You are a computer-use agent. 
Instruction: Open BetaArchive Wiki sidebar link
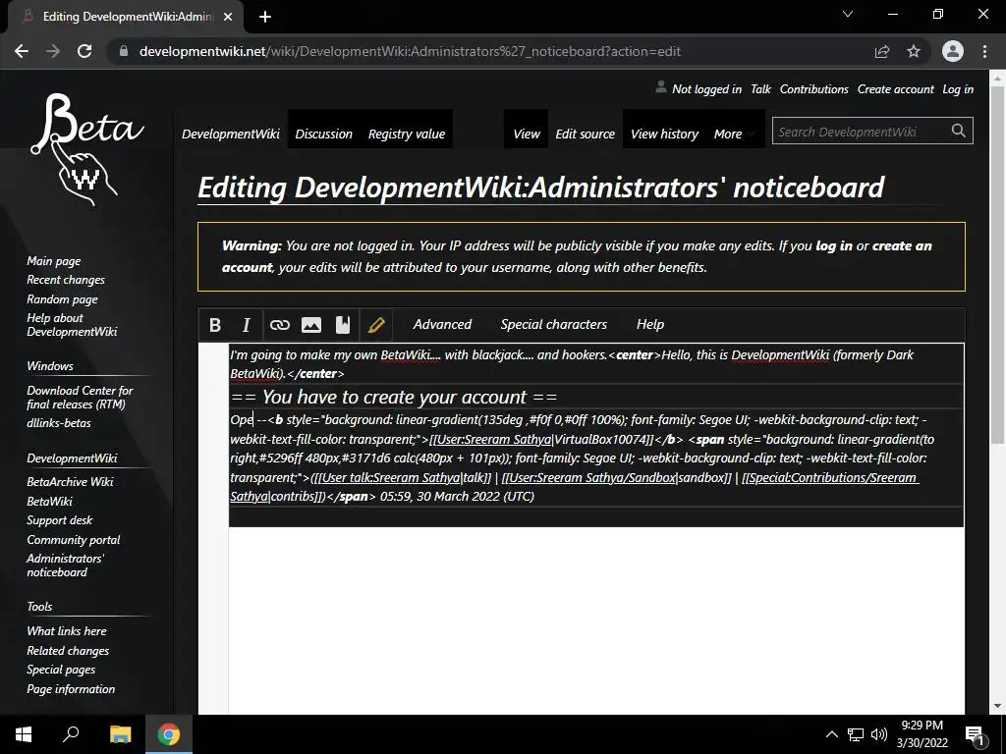click(70, 481)
